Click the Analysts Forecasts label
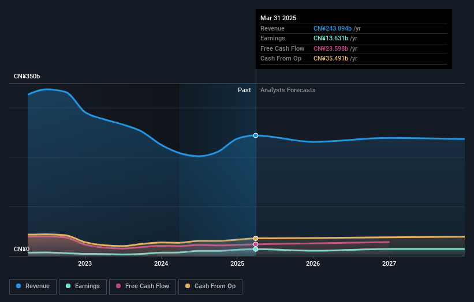This screenshot has width=474, height=302. 288,90
